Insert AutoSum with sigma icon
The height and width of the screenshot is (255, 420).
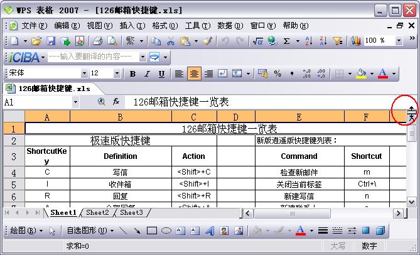click(286, 41)
